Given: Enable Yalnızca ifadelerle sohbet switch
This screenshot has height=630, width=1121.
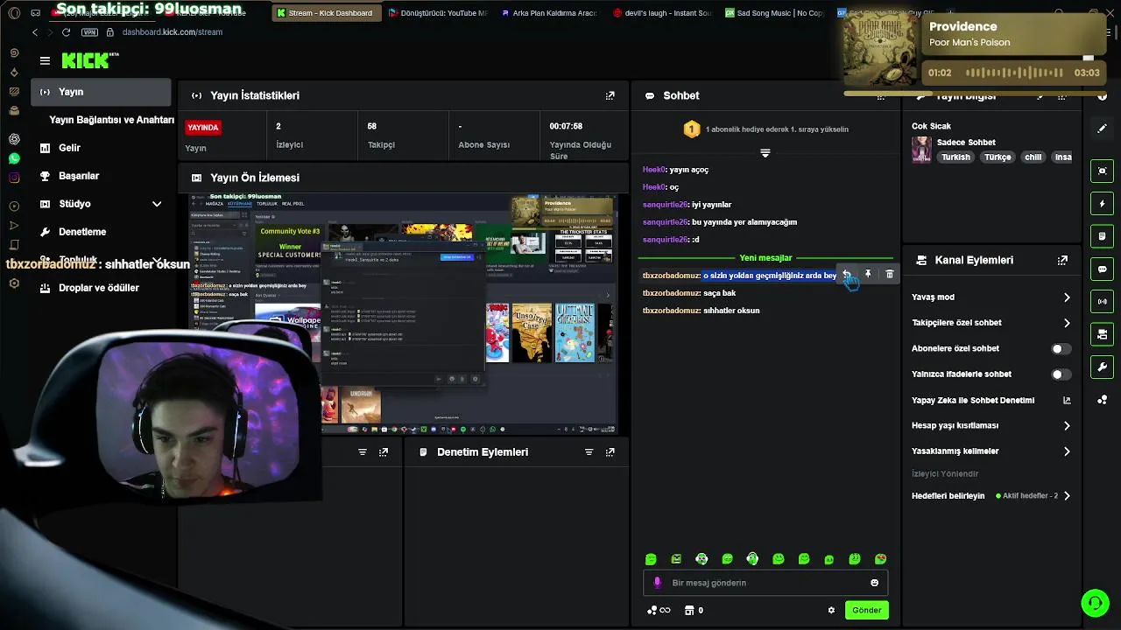Looking at the screenshot, I should tap(1061, 374).
